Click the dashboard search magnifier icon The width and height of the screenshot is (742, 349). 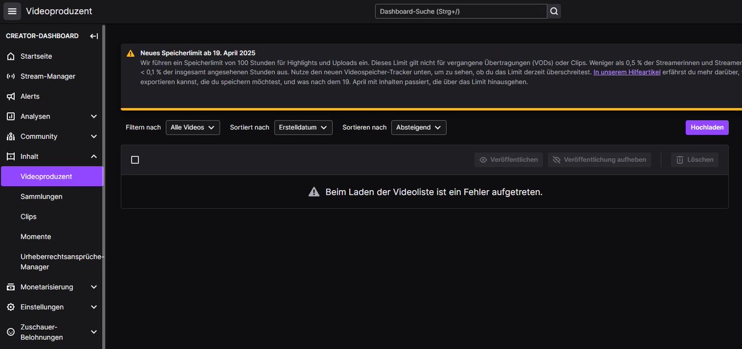pos(554,11)
